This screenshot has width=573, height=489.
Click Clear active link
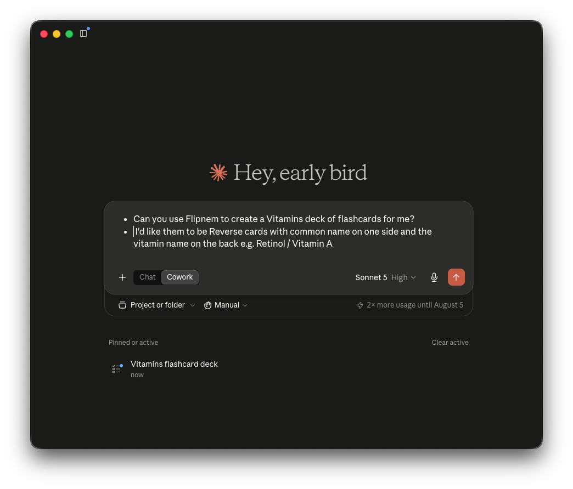tap(450, 342)
